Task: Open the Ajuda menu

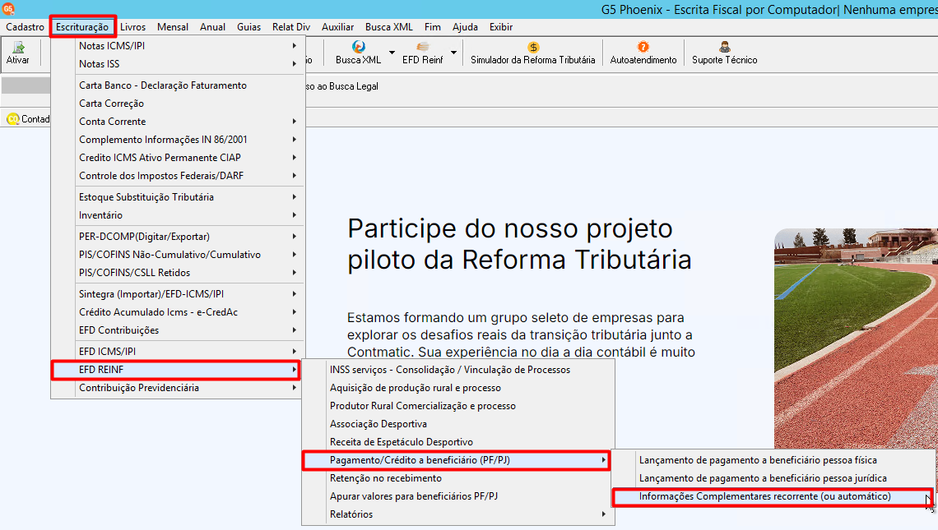Action: click(x=466, y=27)
